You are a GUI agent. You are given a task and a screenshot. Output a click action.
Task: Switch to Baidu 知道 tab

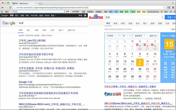pos(130,23)
